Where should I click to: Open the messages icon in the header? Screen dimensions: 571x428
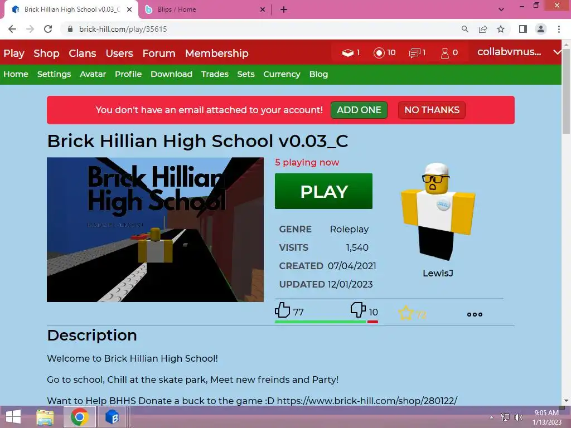pos(414,53)
